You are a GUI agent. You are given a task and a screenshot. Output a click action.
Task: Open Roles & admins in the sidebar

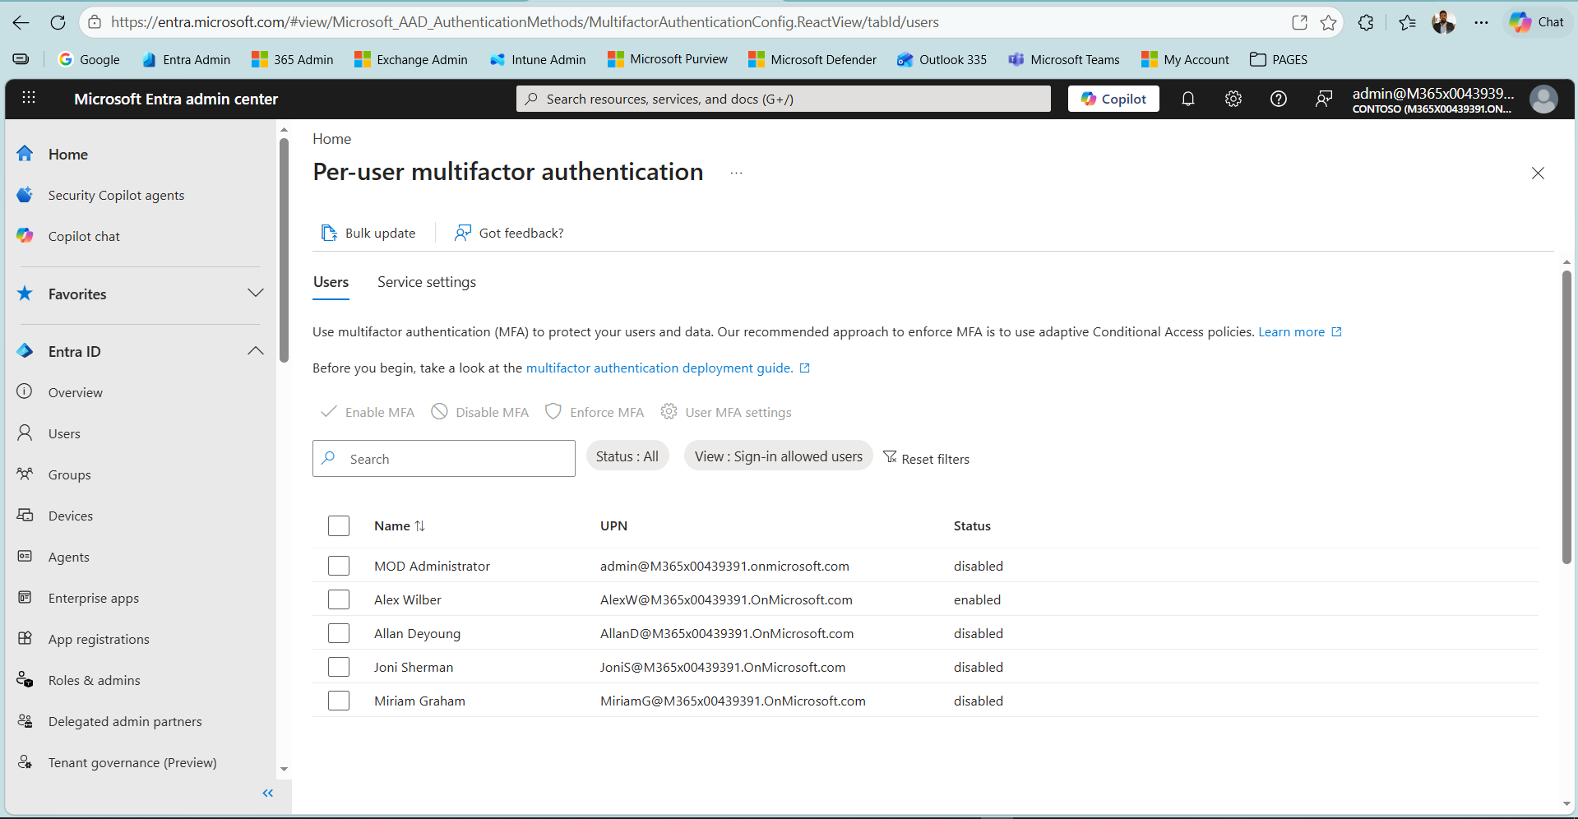coord(94,680)
